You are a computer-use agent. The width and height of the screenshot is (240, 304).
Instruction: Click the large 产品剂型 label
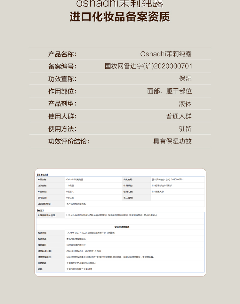point(62,103)
